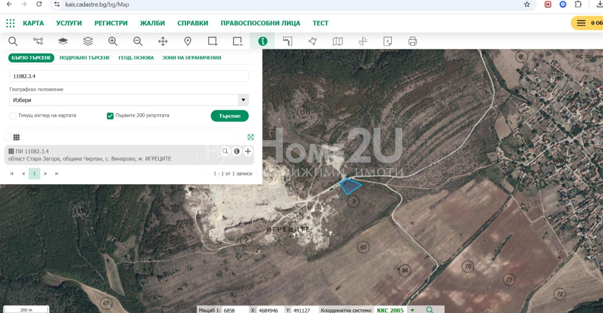Select the zoom in tool
This screenshot has width=603, height=313.
pyautogui.click(x=113, y=41)
